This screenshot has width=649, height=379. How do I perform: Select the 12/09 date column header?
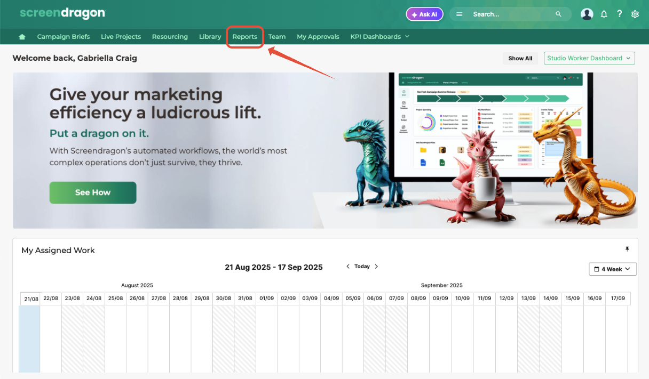[x=506, y=299]
